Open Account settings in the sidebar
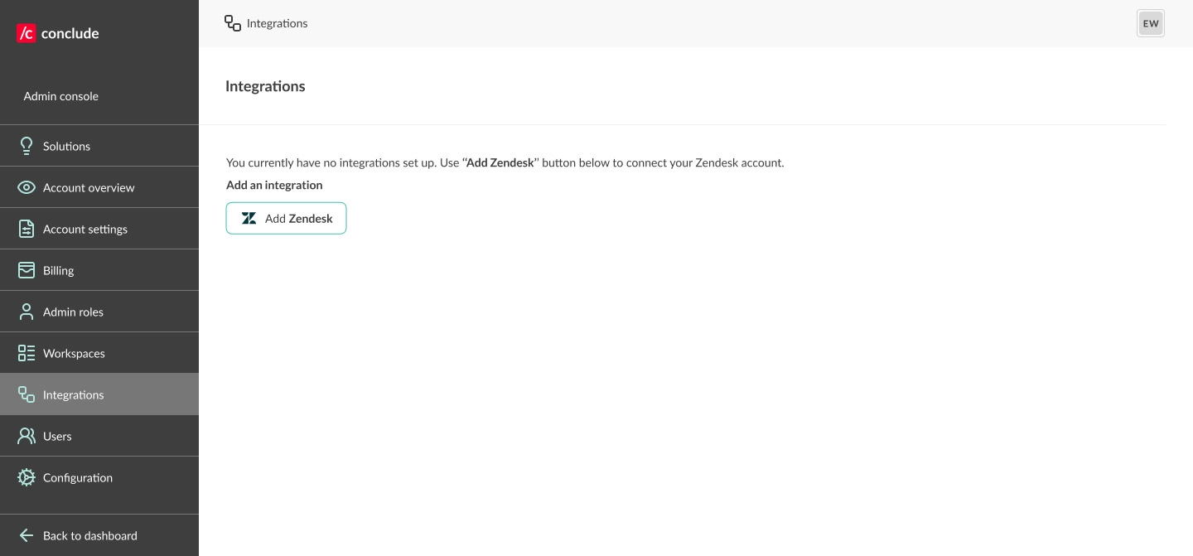 pyautogui.click(x=85, y=229)
